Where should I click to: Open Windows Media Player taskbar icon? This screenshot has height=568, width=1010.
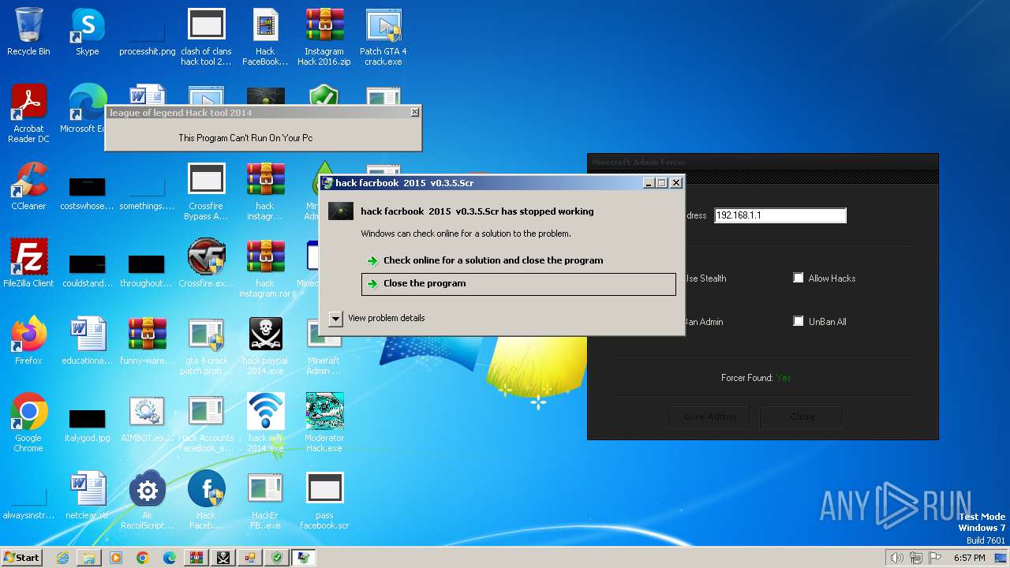(116, 558)
